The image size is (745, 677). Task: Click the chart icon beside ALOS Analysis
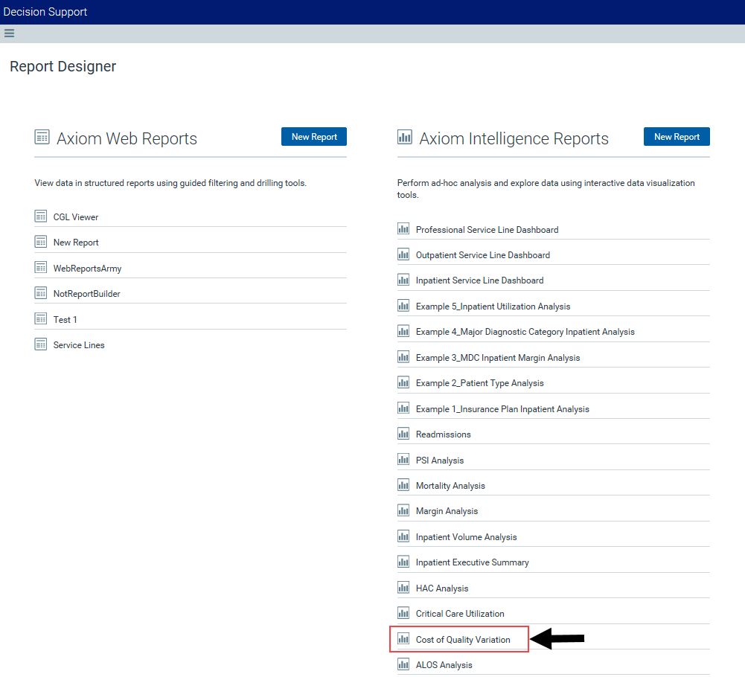(403, 664)
